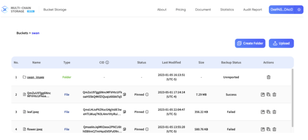
Task: Delete flower.jpeg using its trash icon
Action: [x=275, y=129]
